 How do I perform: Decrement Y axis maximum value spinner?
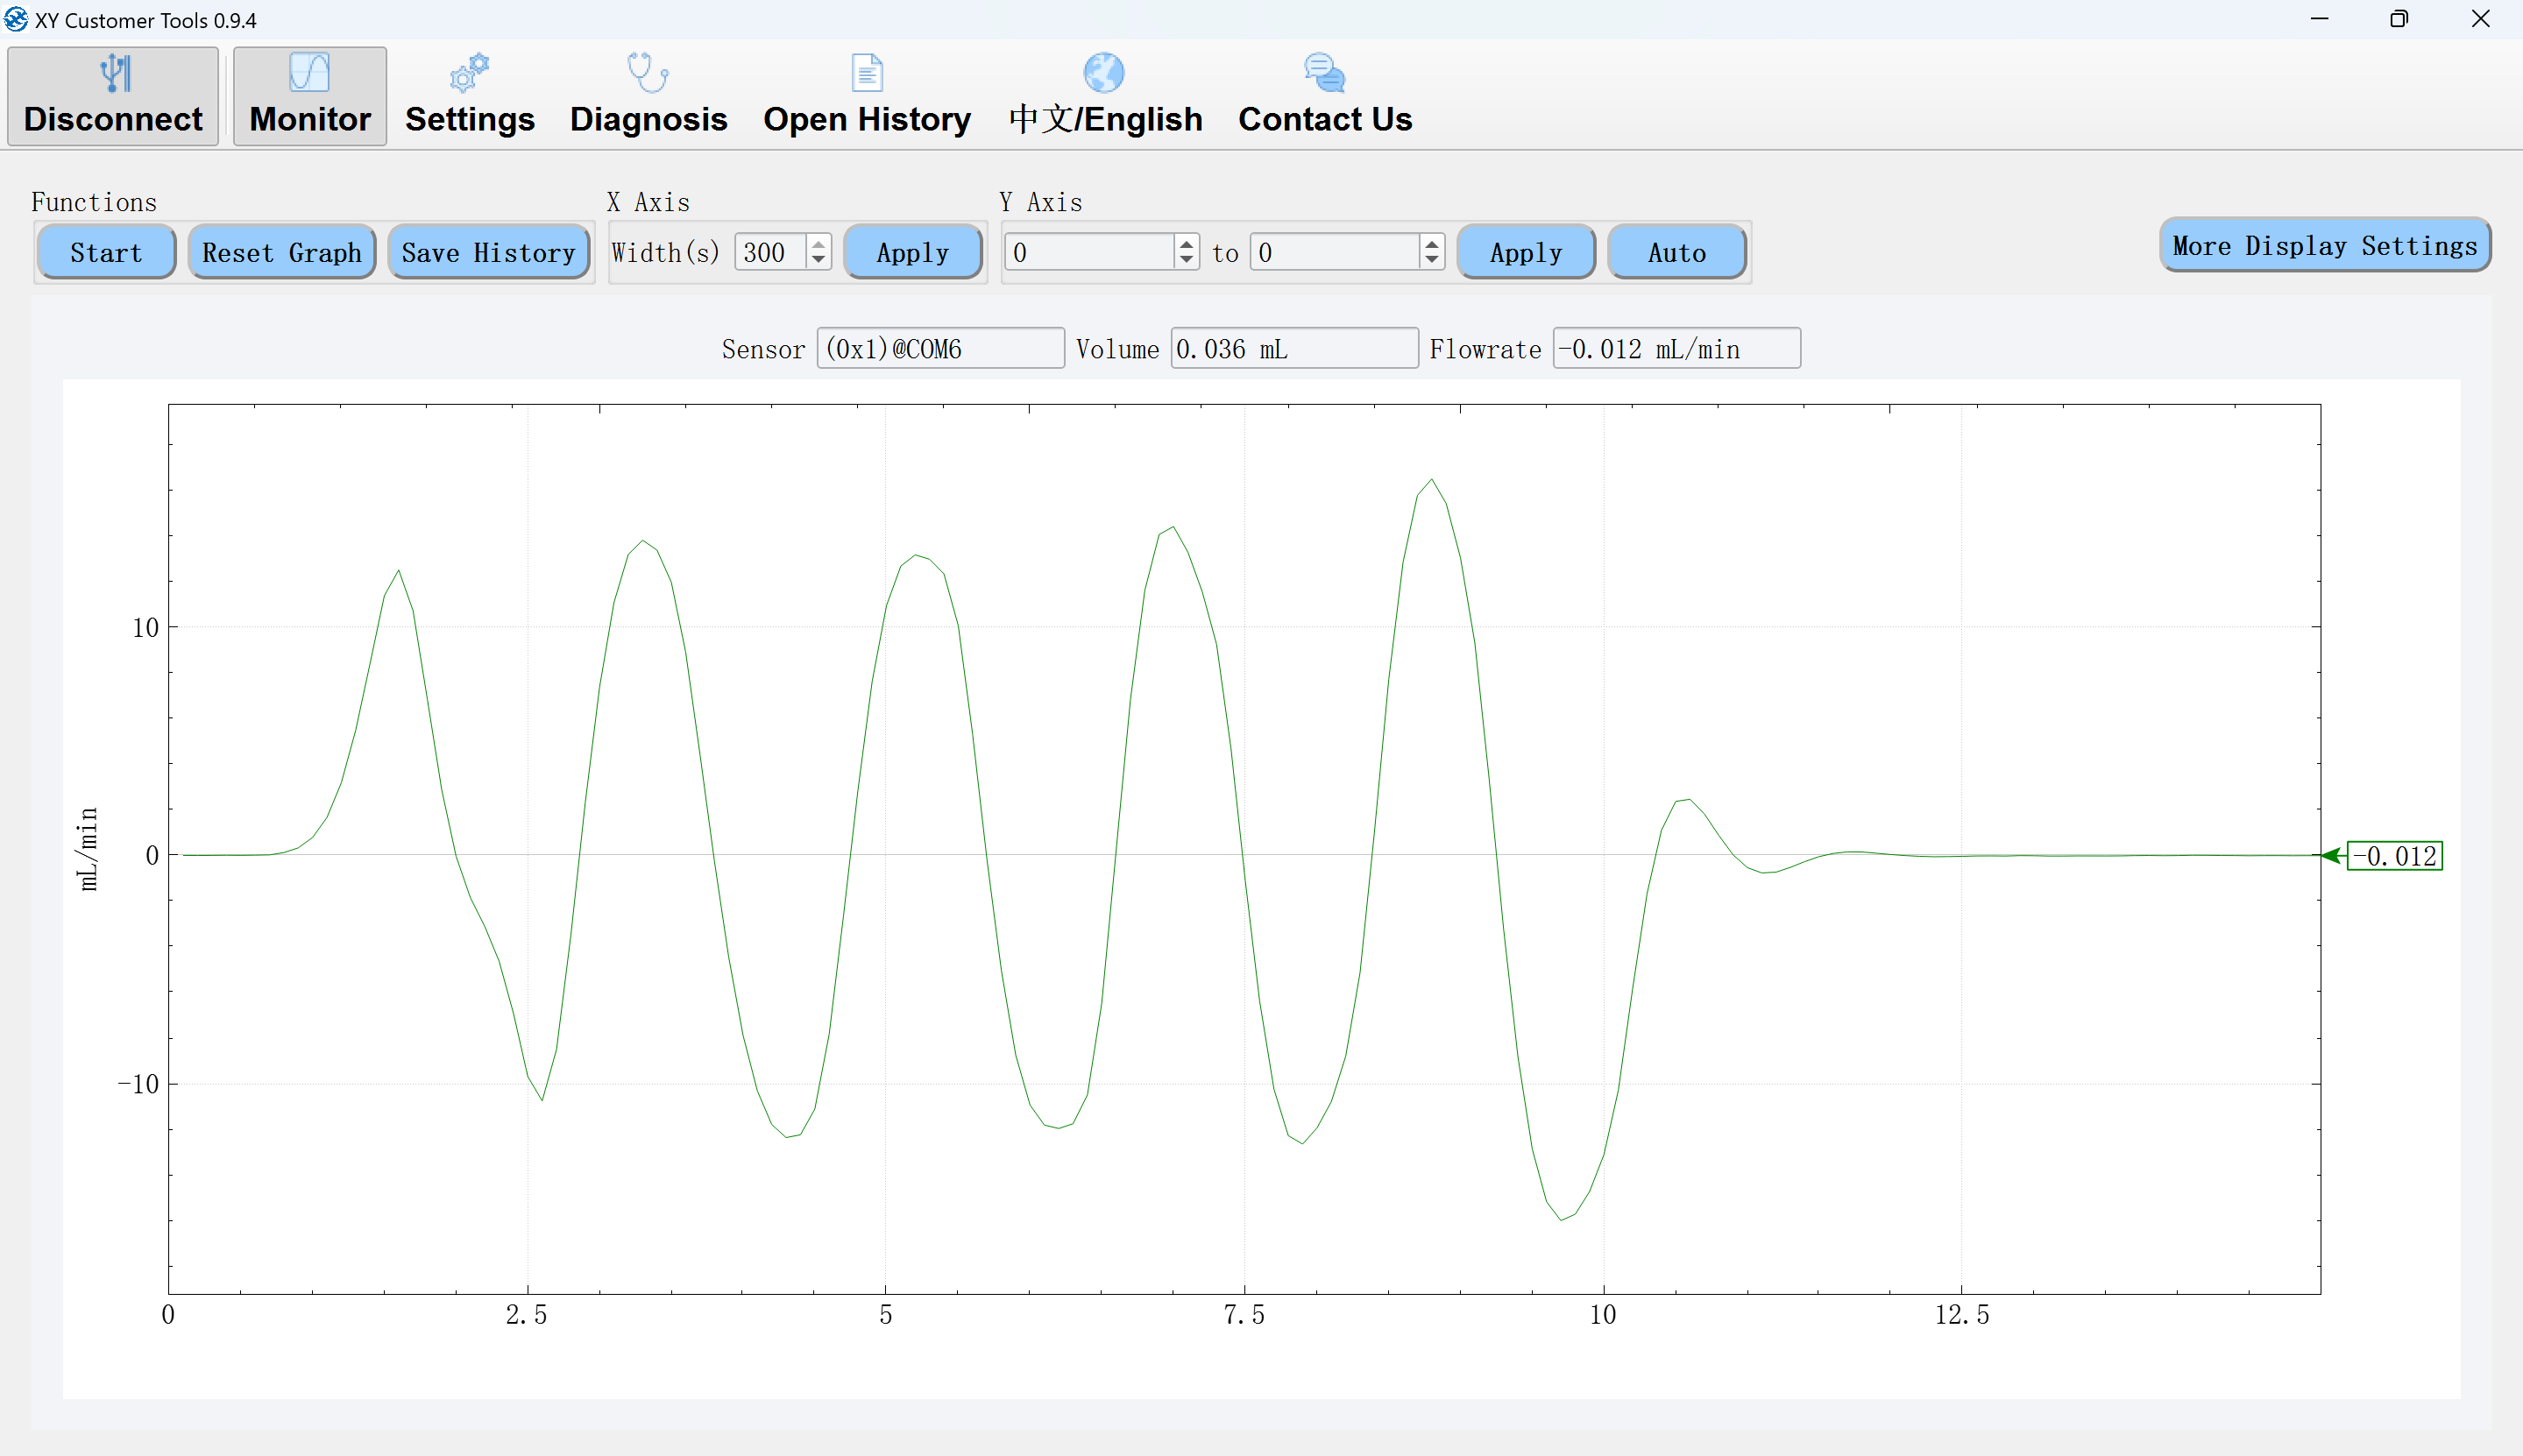point(1432,260)
